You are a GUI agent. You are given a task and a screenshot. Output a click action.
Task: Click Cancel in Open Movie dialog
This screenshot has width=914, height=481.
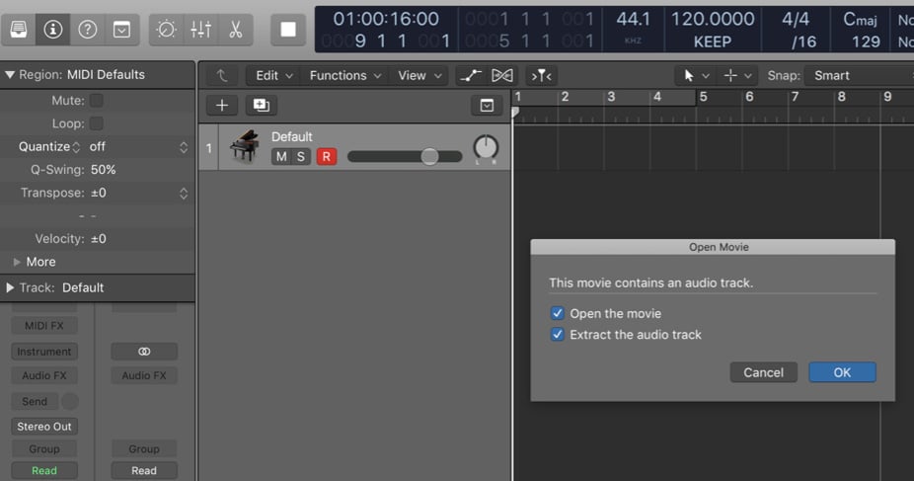click(763, 372)
